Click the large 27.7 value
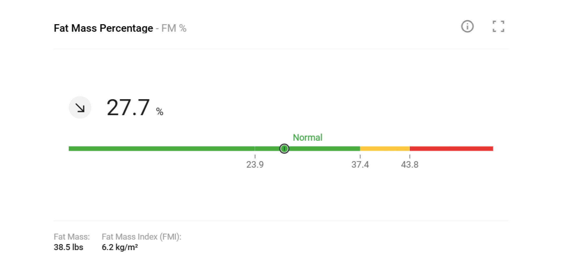 click(128, 108)
